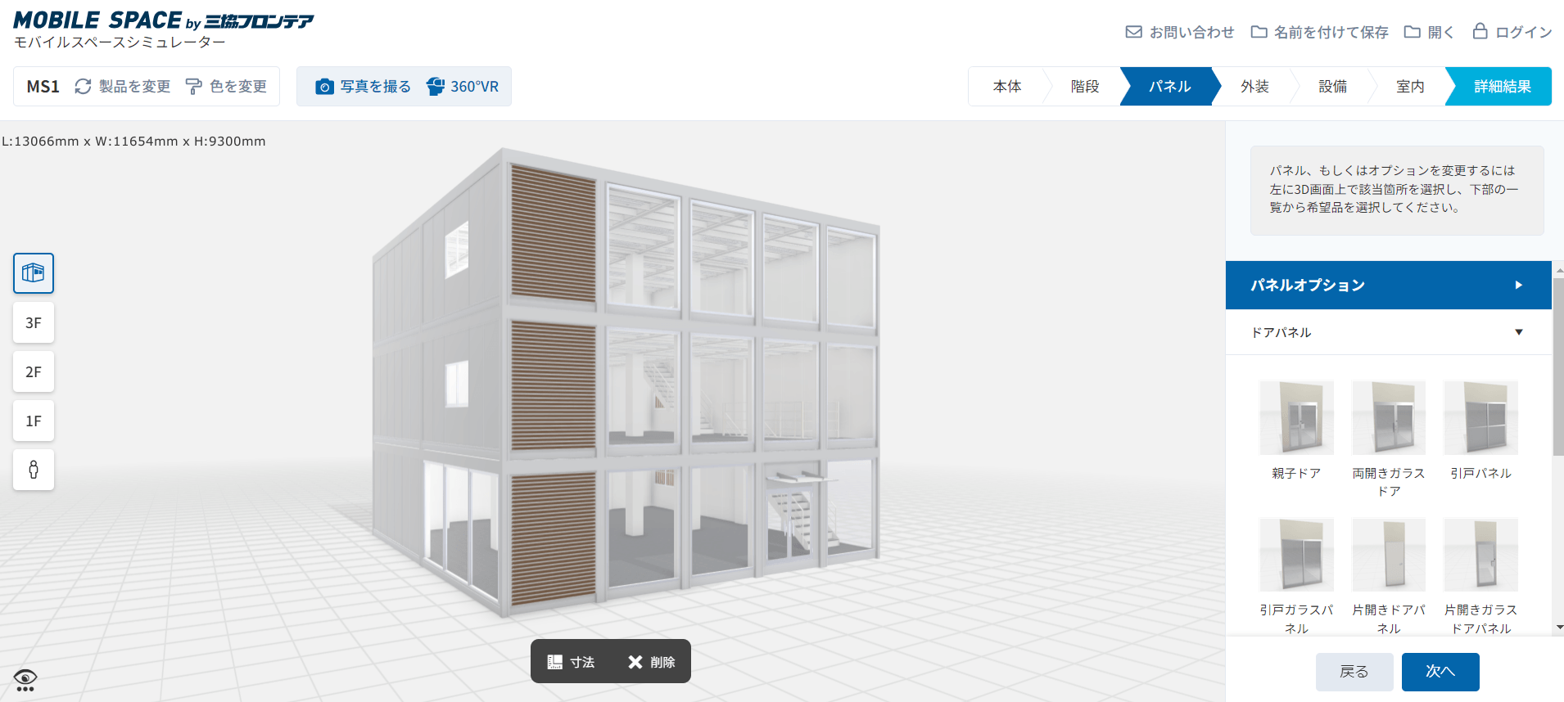1564x702 pixels.
Task: Switch to the 1F floor view
Action: 34,421
